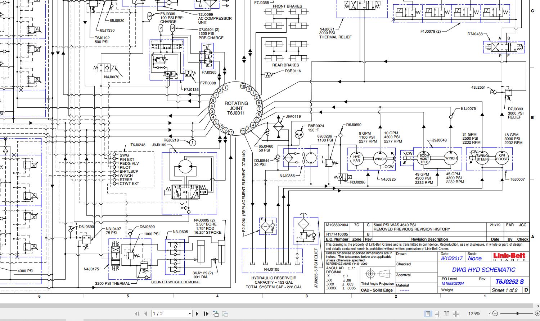This screenshot has height=321, width=540.
Task: Go to the previous page
Action: tap(145, 313)
